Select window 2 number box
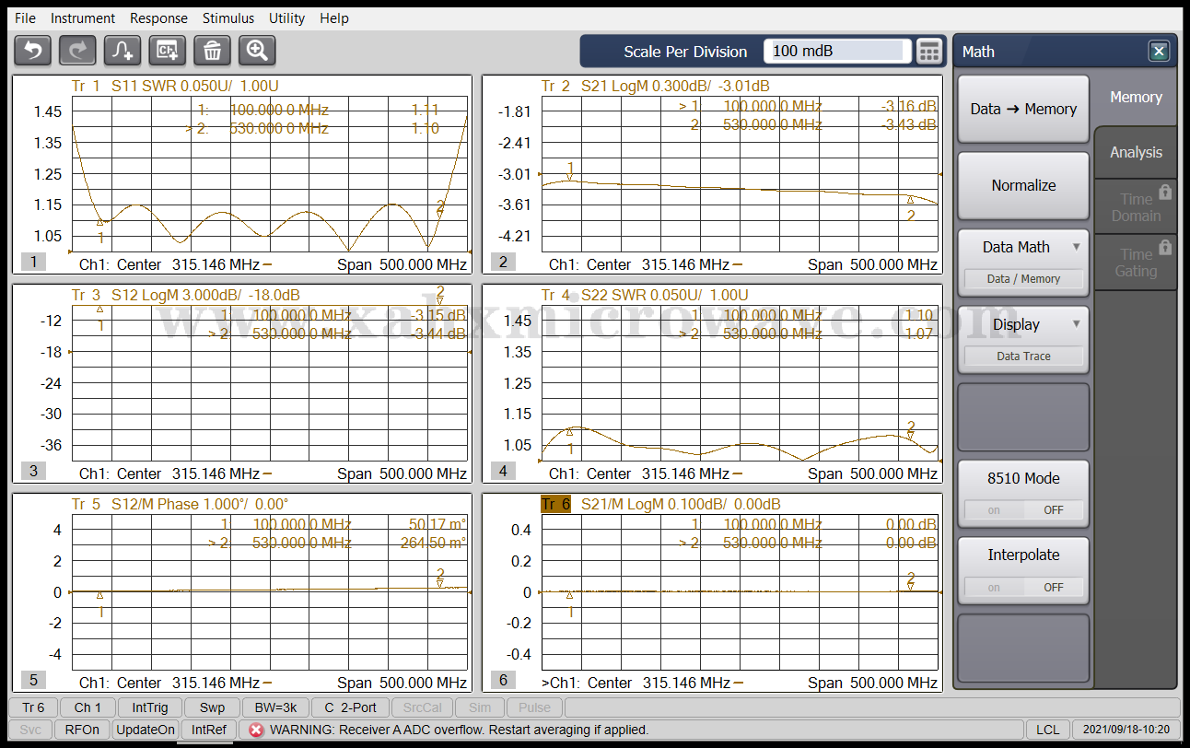Image resolution: width=1190 pixels, height=748 pixels. point(503,262)
